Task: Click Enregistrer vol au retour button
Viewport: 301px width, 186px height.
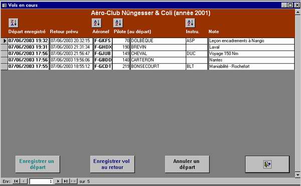Action: [112, 164]
